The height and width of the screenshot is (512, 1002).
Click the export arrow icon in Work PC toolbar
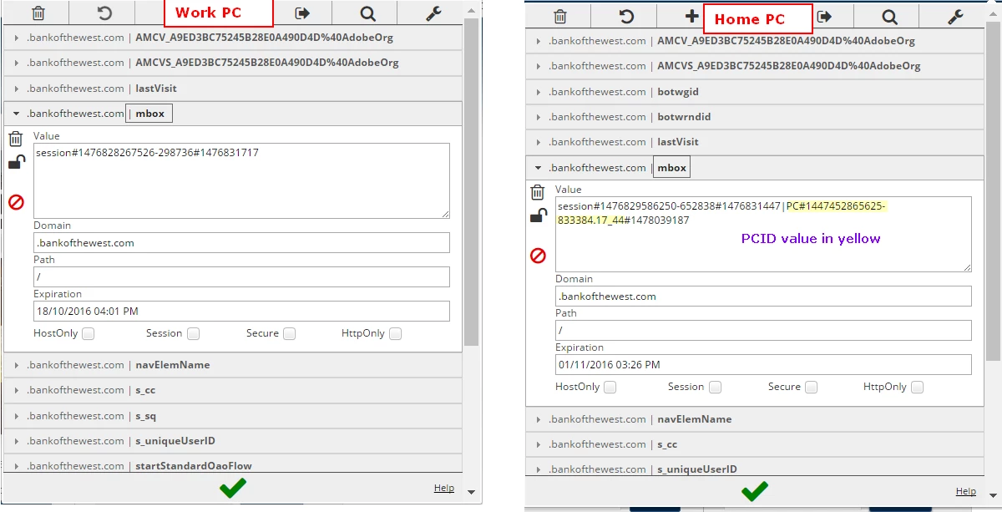click(302, 13)
